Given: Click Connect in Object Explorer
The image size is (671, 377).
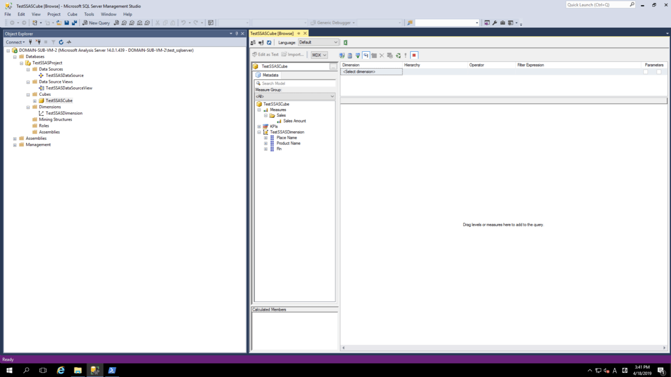Looking at the screenshot, I should [13, 42].
